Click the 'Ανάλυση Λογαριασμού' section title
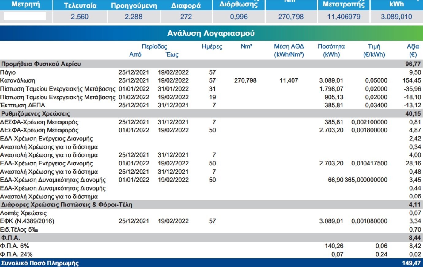Screen dimensions: 423x267 211,33
